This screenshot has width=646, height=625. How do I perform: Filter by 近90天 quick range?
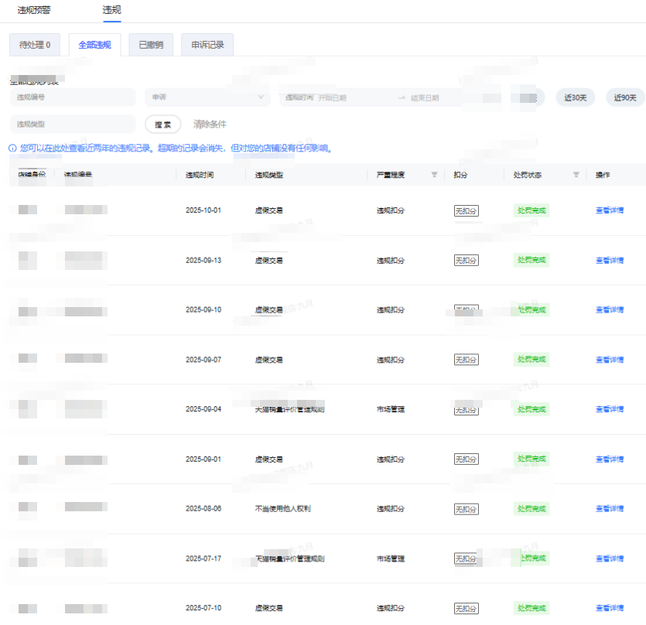click(x=625, y=97)
